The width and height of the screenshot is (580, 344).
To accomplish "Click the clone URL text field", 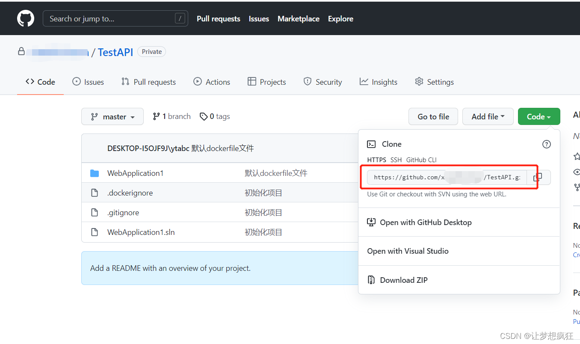I will (x=447, y=177).
